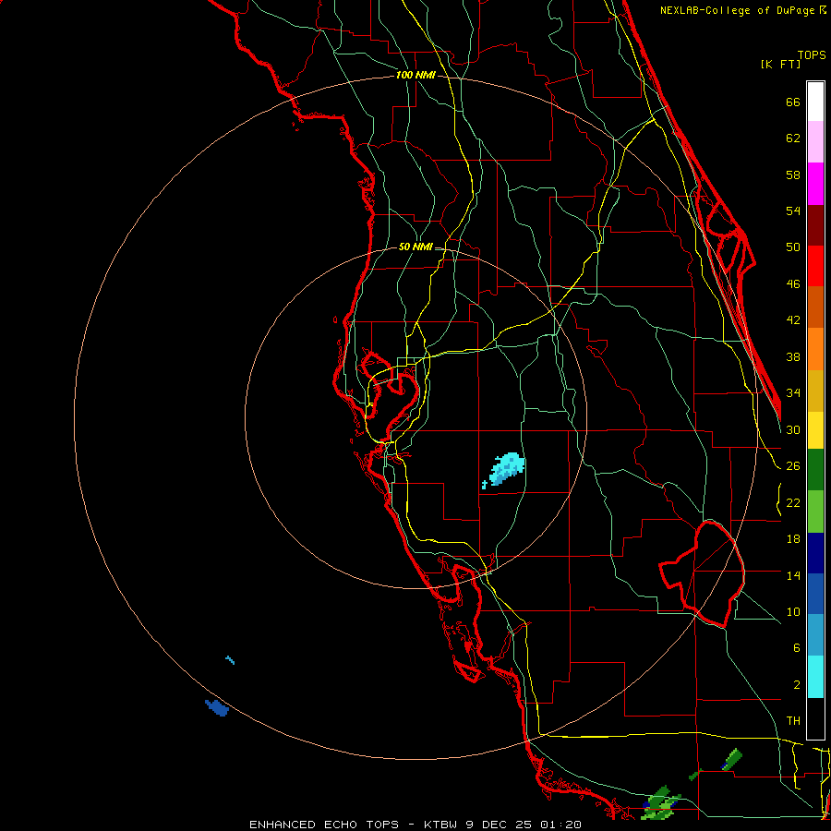Select the dark green legend band
This screenshot has width=831, height=831.
point(815,470)
